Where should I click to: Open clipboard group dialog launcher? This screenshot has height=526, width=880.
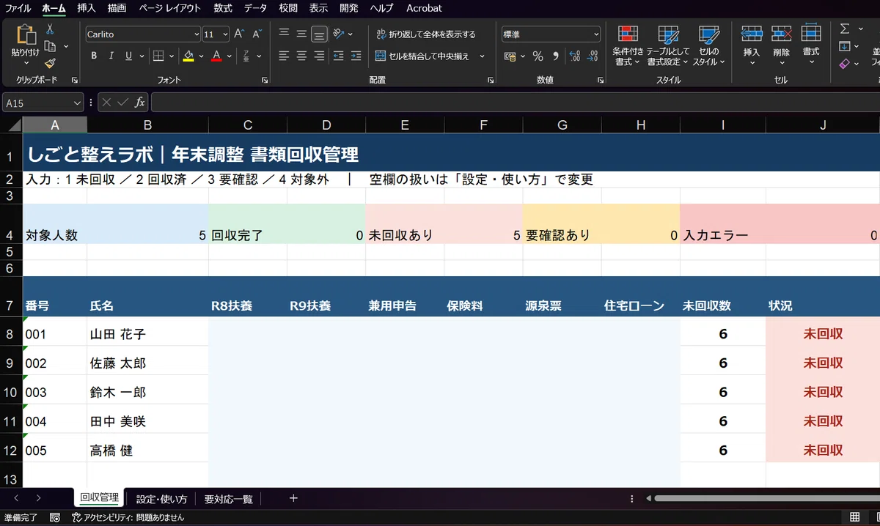[74, 79]
